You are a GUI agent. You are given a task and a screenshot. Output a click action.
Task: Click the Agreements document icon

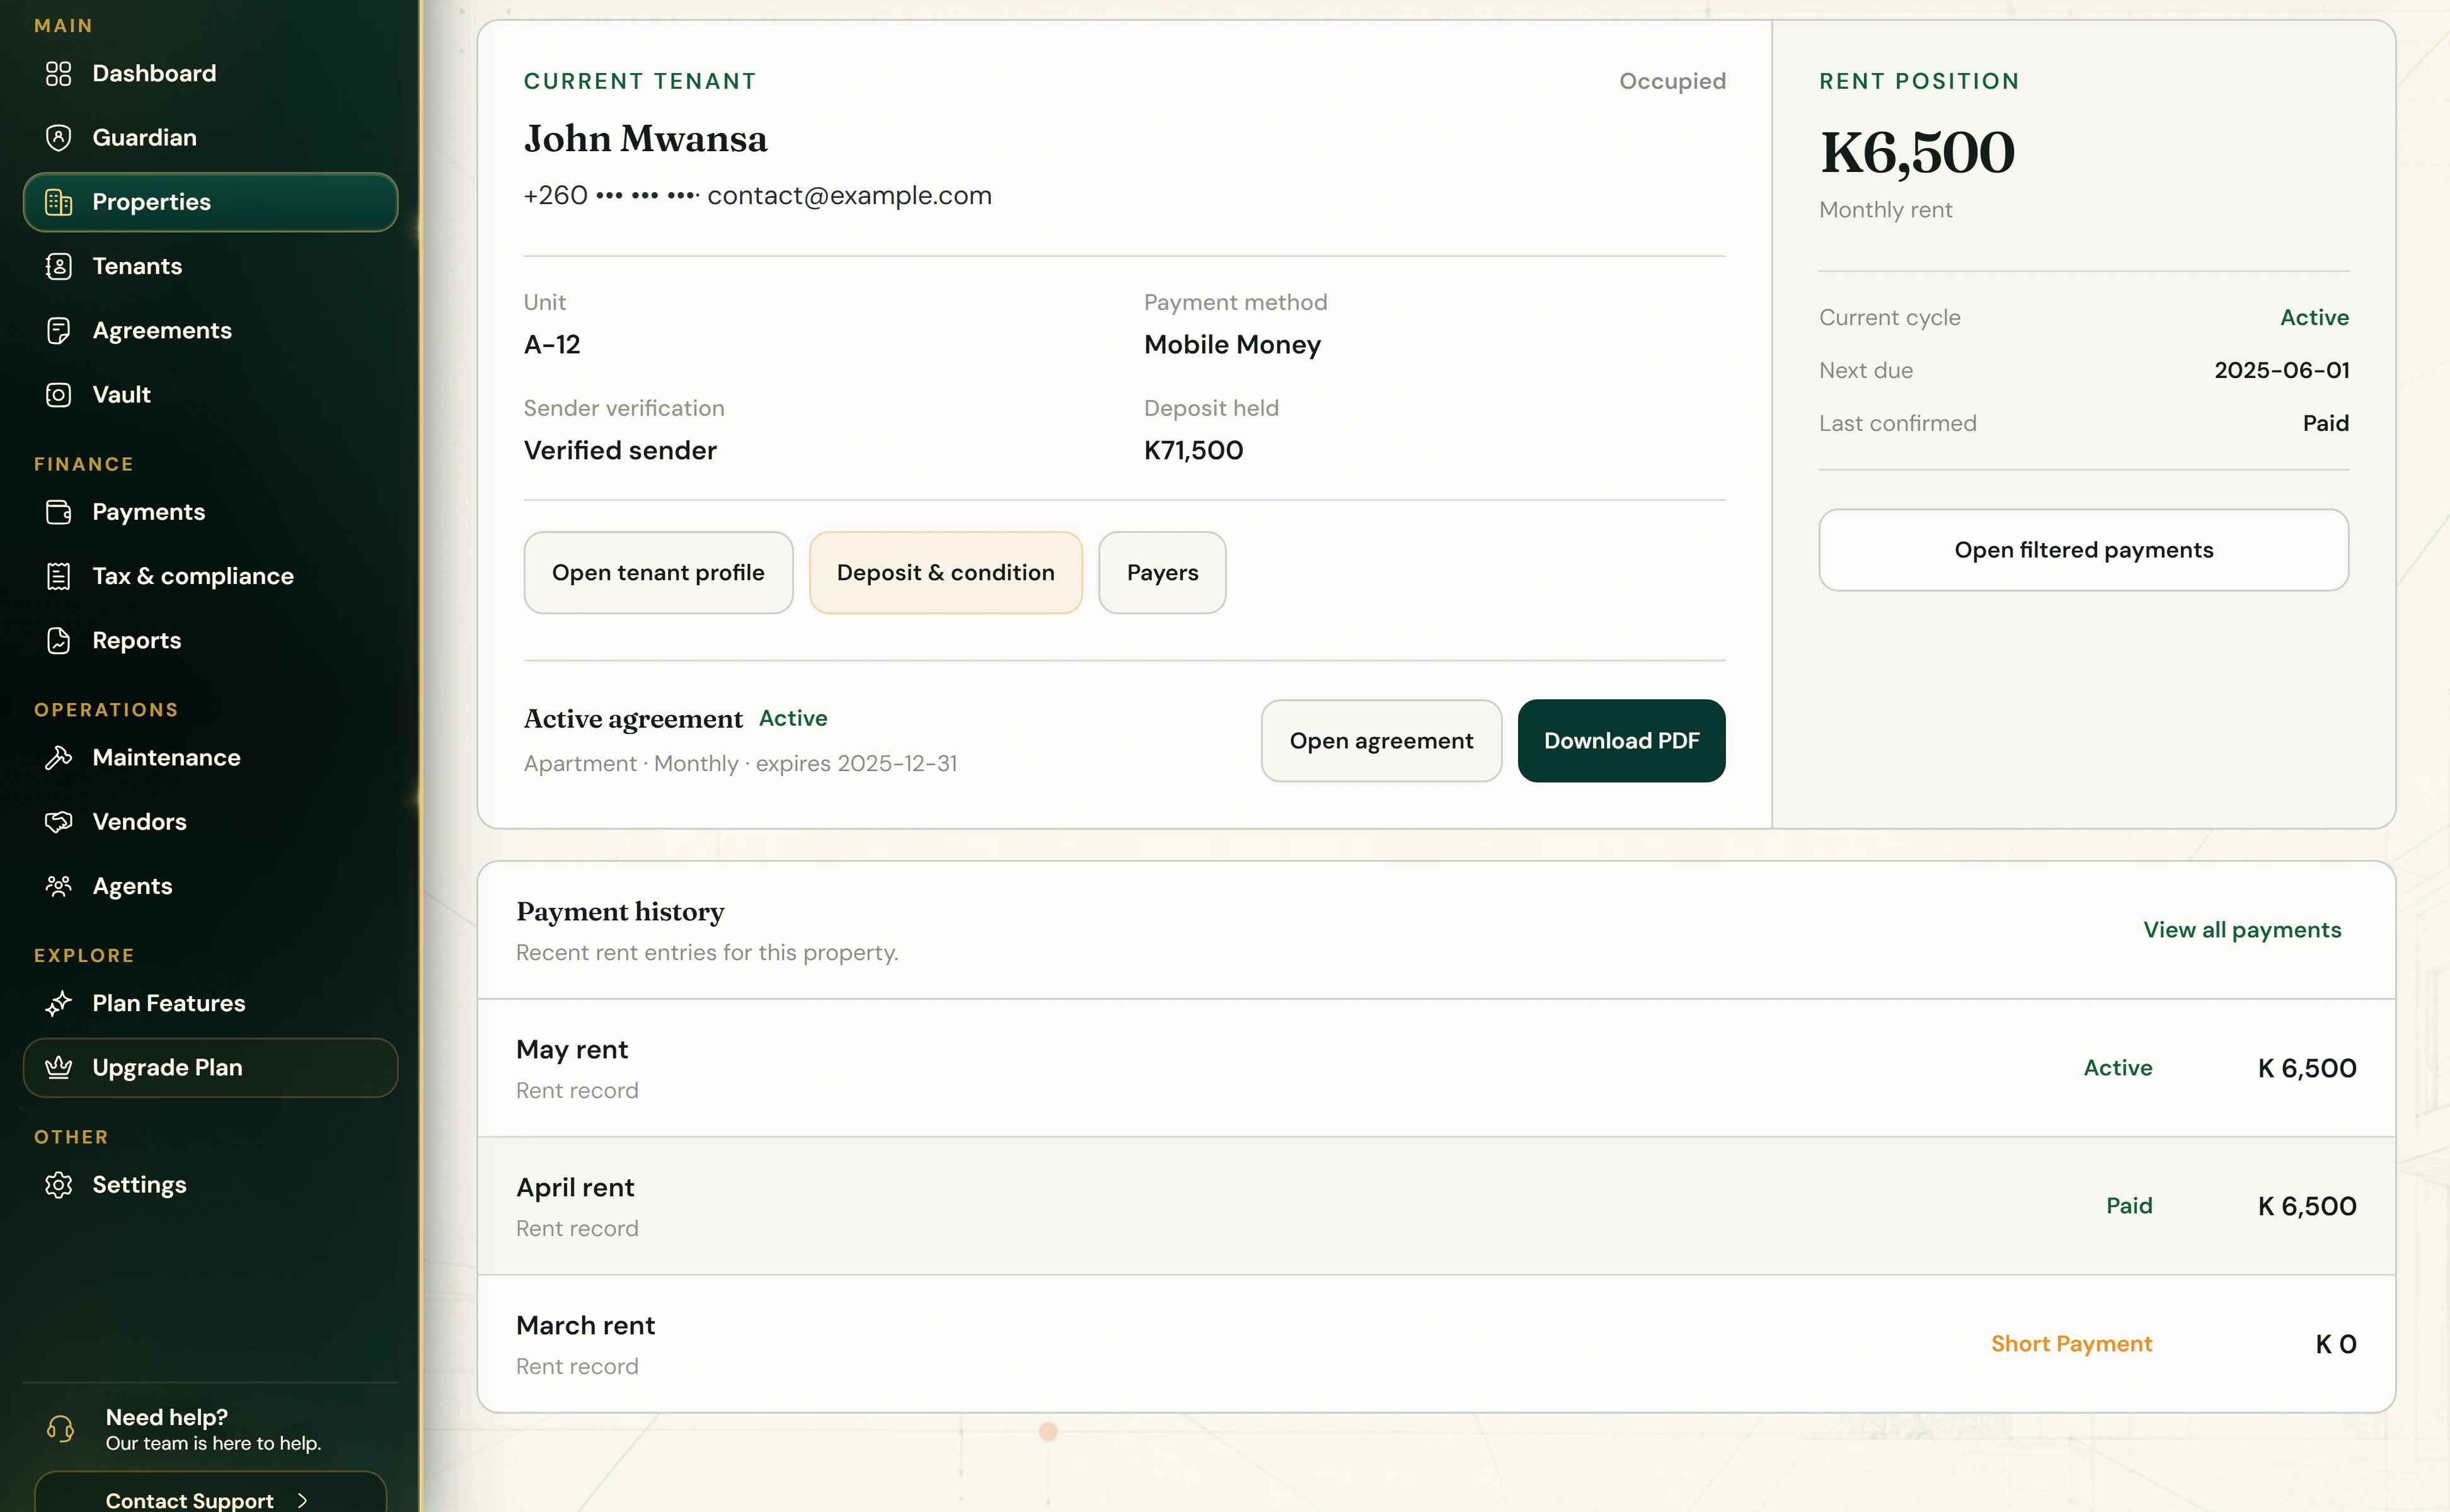59,330
